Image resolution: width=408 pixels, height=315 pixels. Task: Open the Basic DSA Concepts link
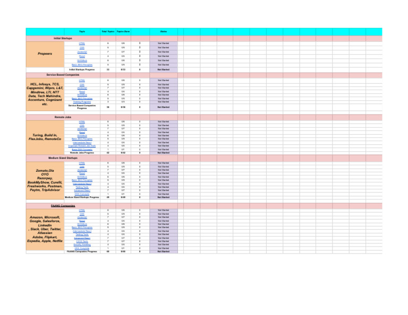click(82, 150)
